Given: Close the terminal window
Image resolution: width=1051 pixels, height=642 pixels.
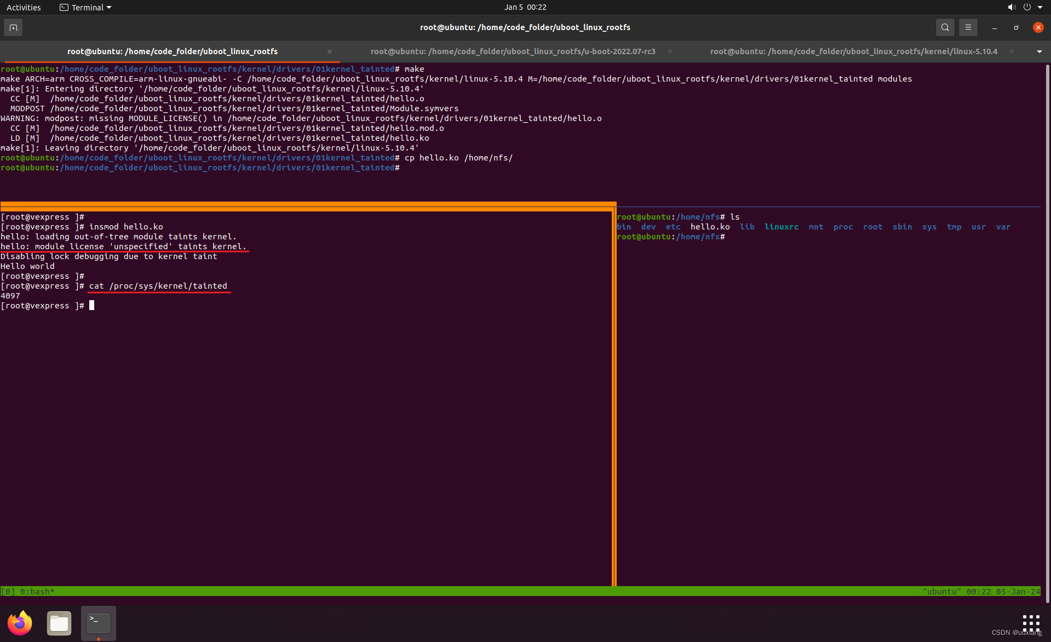Looking at the screenshot, I should click(1038, 27).
